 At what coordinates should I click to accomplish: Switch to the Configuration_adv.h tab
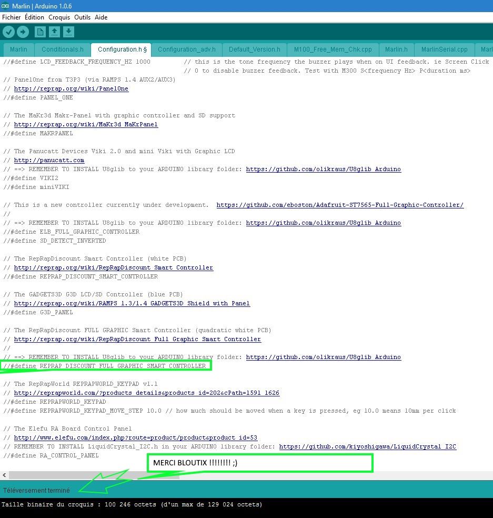point(187,49)
